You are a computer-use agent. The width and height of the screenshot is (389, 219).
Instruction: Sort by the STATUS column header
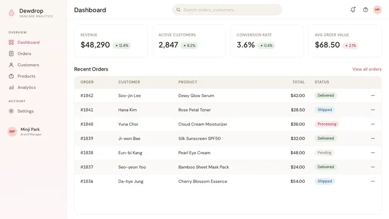pyautogui.click(x=322, y=82)
